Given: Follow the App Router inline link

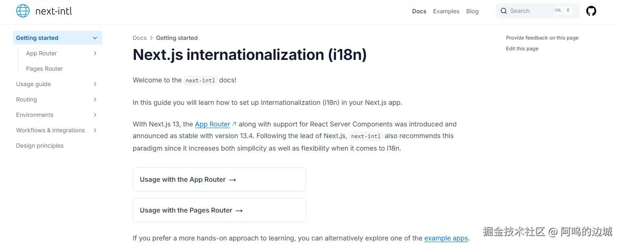Looking at the screenshot, I should click(212, 124).
